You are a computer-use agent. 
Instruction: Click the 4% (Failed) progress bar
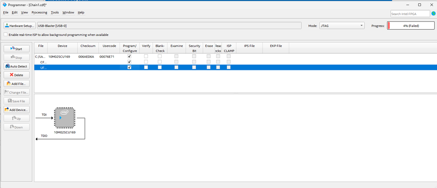[x=411, y=26]
